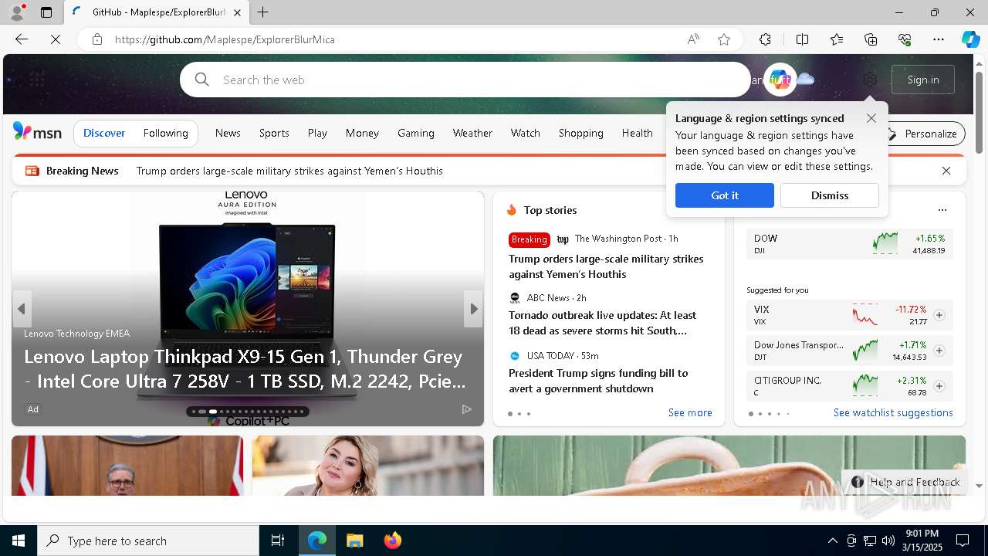Click the Read aloud icon

pos(693,39)
